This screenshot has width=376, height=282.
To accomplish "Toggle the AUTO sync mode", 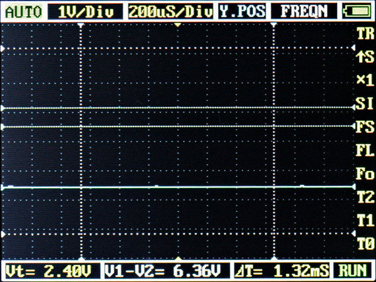I will (23, 11).
